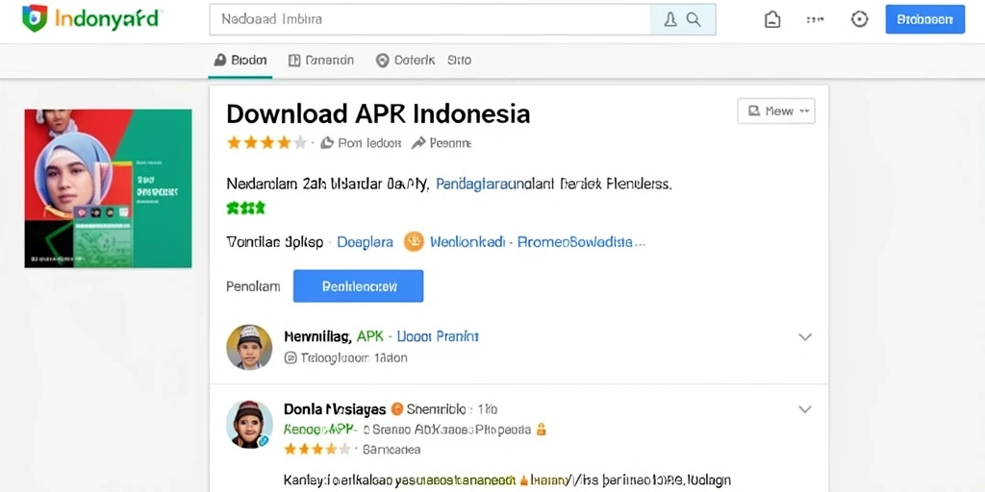This screenshot has height=492, width=985.
Task: Click the green stars row
Action: 245,208
